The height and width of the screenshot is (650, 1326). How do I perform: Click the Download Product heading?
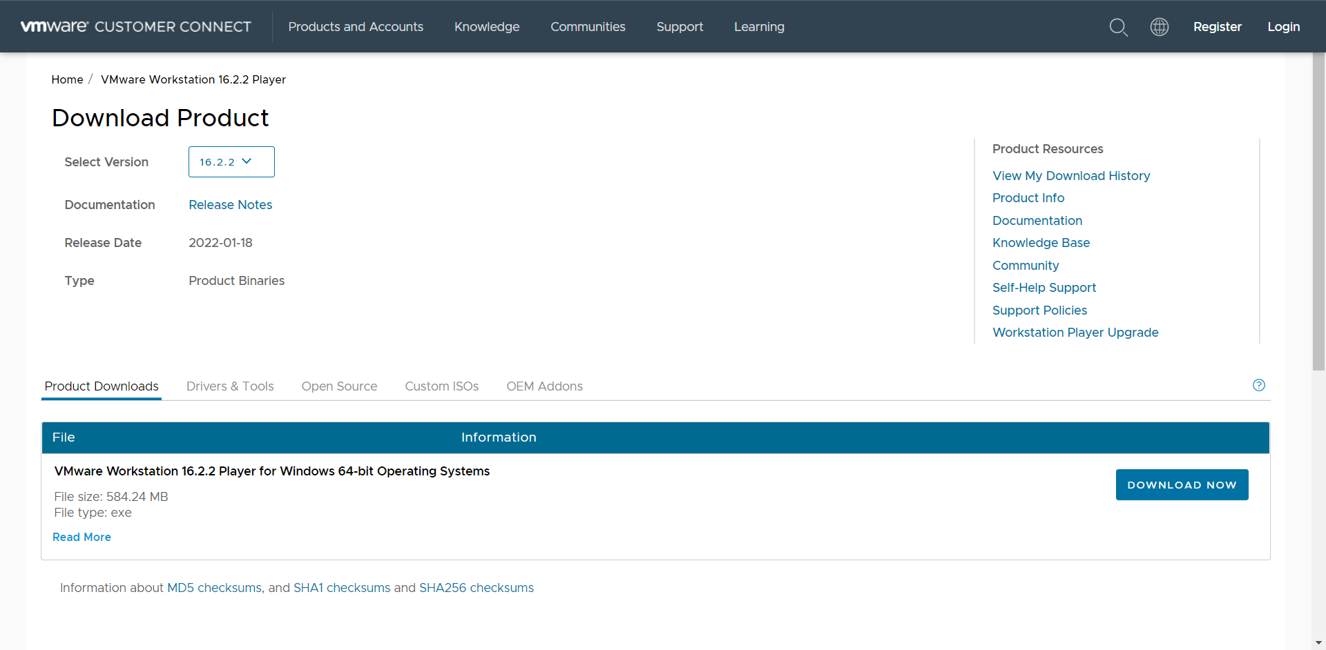coord(160,118)
